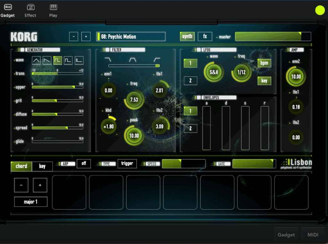Click the MIDI button

click(x=313, y=235)
